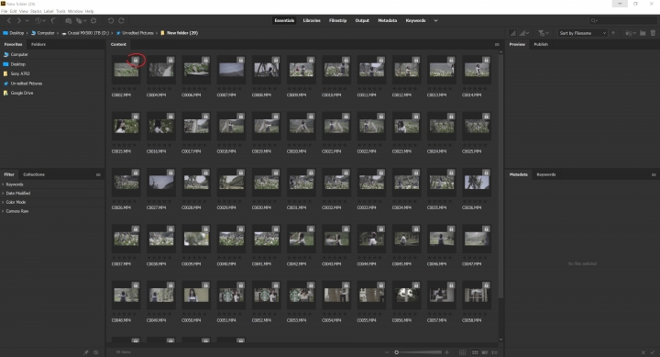
Task: Open thumbnail quality options dropdown
Action: 524,33
